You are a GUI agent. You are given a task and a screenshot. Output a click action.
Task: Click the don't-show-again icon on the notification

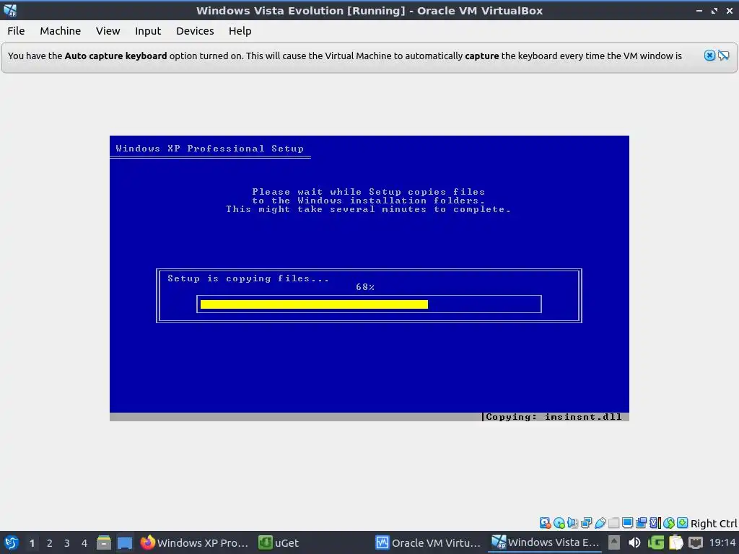click(723, 56)
